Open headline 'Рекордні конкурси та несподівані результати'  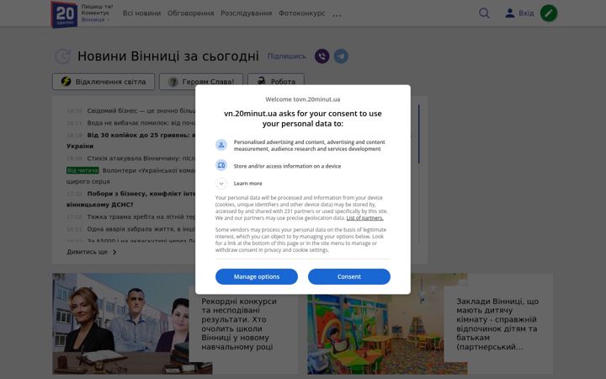[x=239, y=323]
